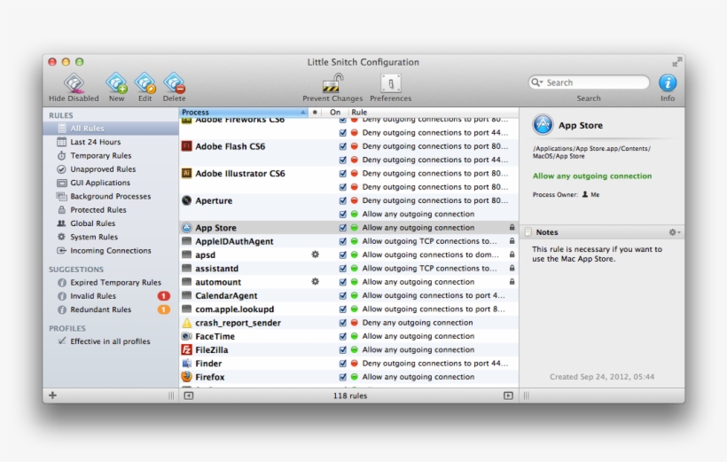Open Preferences from the toolbar
The image size is (727, 462).
pos(390,83)
